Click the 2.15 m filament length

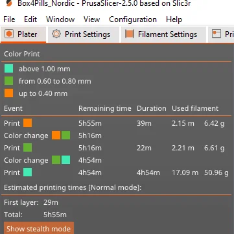tap(183, 123)
